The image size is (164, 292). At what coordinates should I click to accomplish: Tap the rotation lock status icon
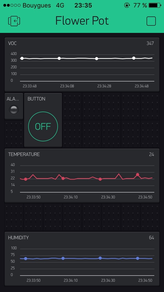click(127, 5)
